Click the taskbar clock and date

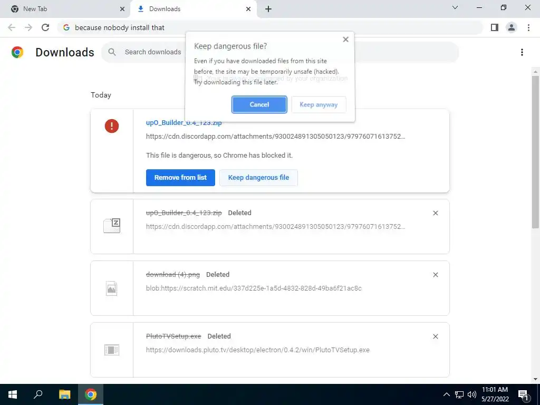[x=495, y=394]
